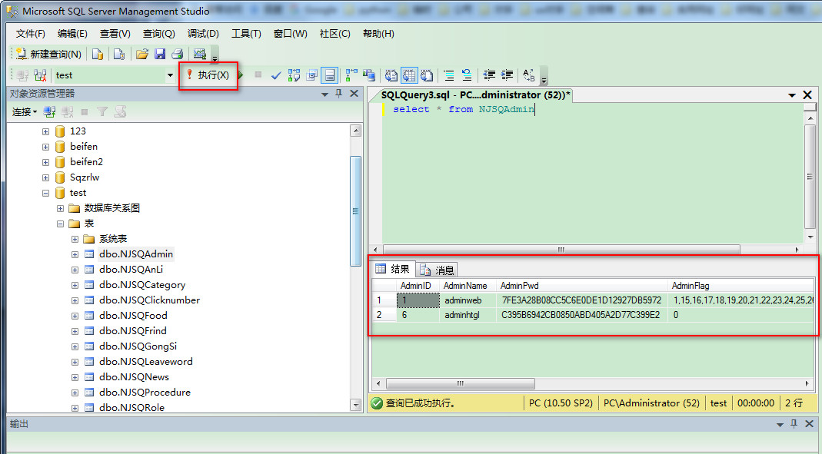Click the print icon in the toolbar
The image size is (822, 454).
(177, 54)
